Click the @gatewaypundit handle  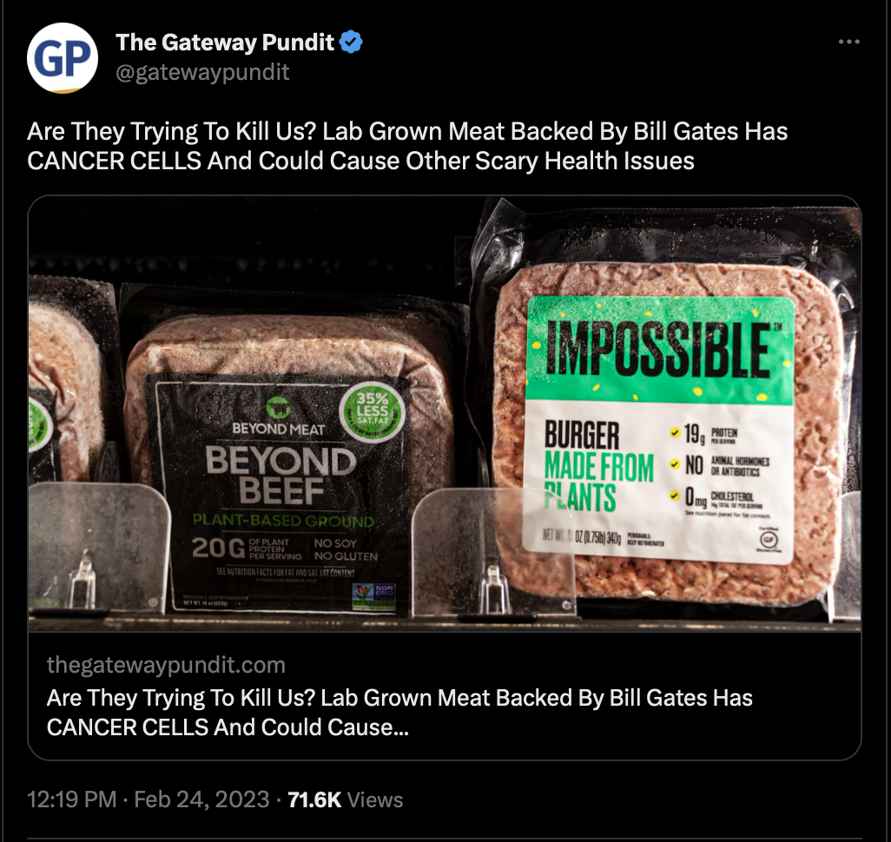(203, 72)
